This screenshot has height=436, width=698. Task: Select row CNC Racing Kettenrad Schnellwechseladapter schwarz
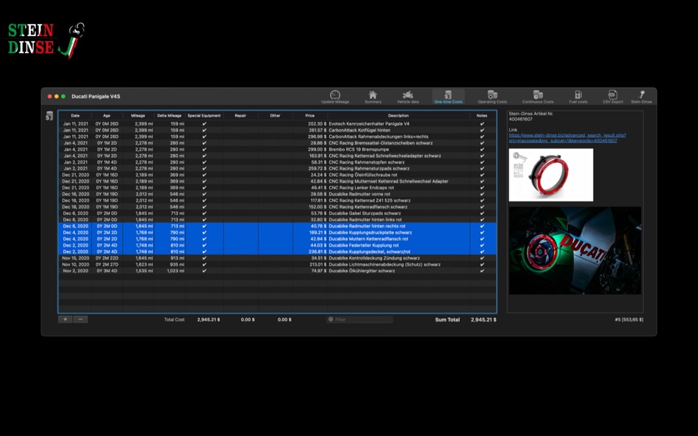pos(277,156)
